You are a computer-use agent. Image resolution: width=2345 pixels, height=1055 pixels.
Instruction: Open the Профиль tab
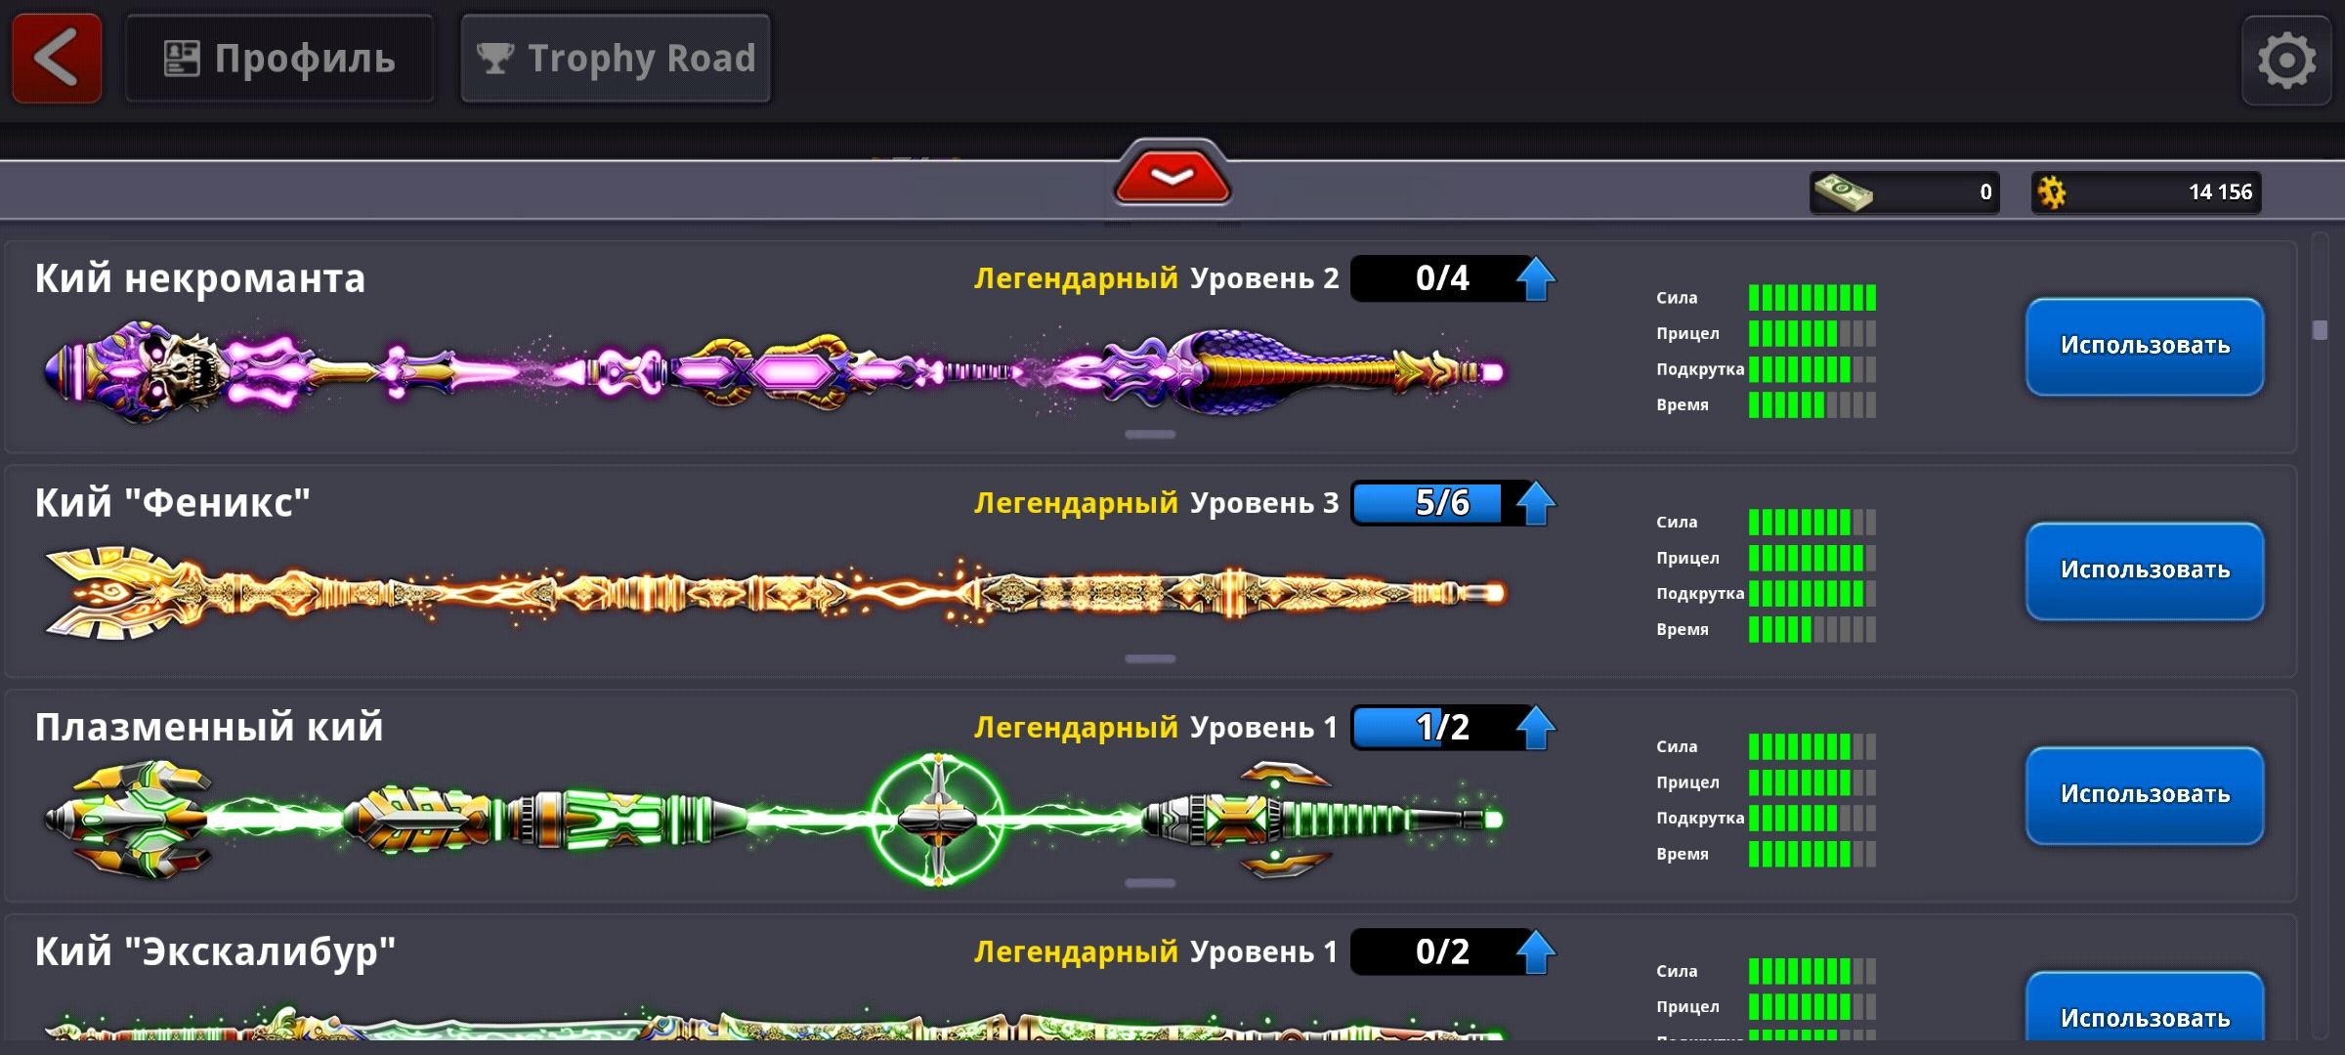(x=279, y=59)
